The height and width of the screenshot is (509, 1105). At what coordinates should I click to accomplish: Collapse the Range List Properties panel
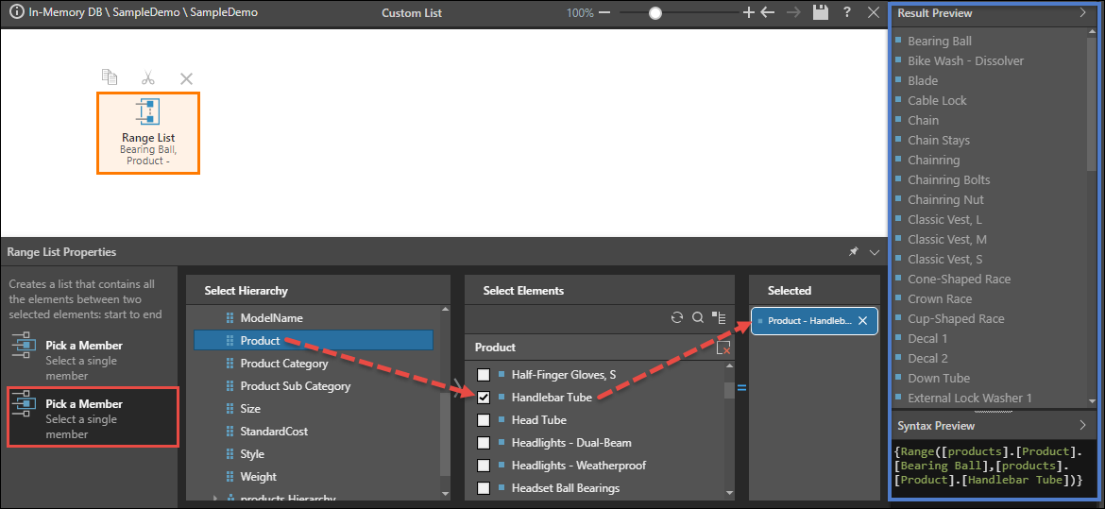(x=874, y=252)
